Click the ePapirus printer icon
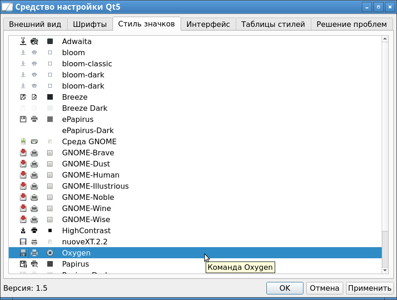397x300 pixels. (x=34, y=119)
